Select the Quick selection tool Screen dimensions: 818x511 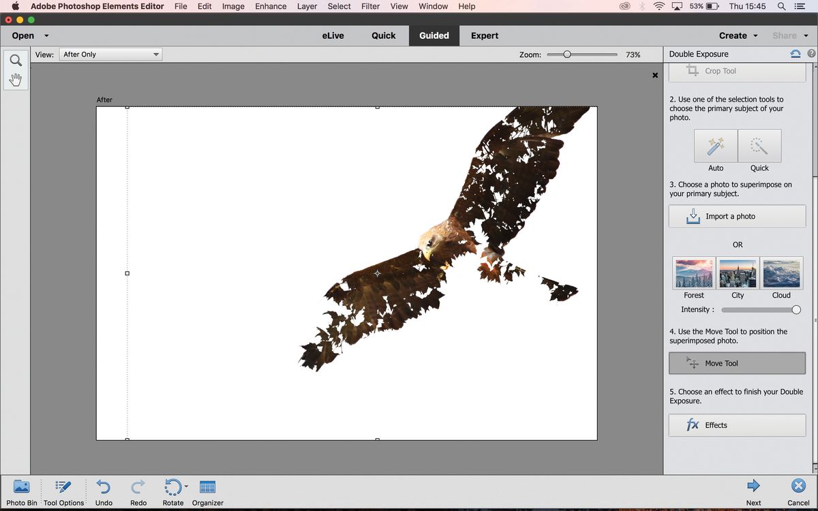coord(759,145)
